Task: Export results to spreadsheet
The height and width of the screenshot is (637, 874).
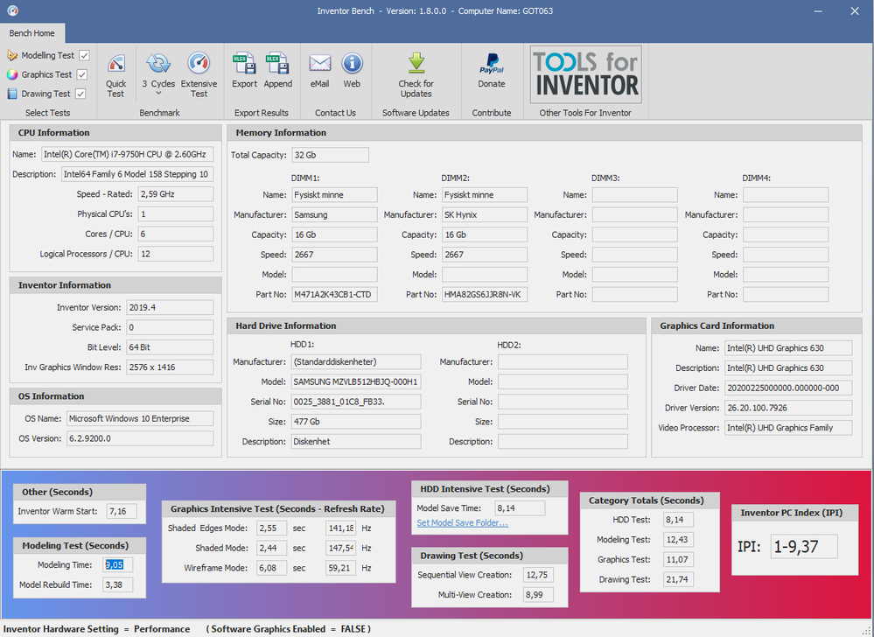Action: [x=244, y=71]
